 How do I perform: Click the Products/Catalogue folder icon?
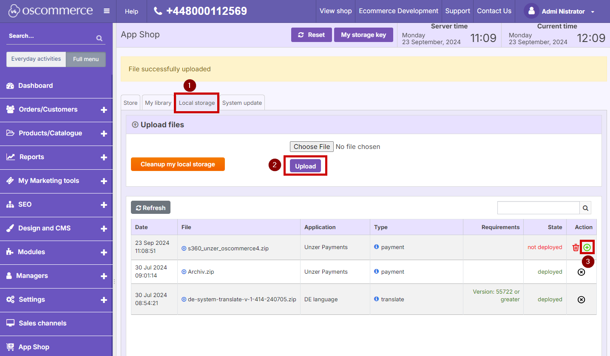click(x=11, y=133)
